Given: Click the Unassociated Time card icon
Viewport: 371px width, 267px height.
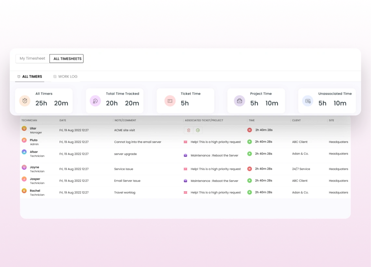Looking at the screenshot, I should point(308,101).
